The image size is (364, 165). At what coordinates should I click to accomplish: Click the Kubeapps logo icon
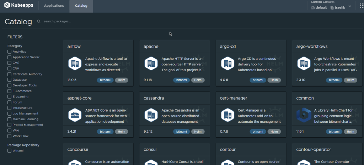pos(7,6)
